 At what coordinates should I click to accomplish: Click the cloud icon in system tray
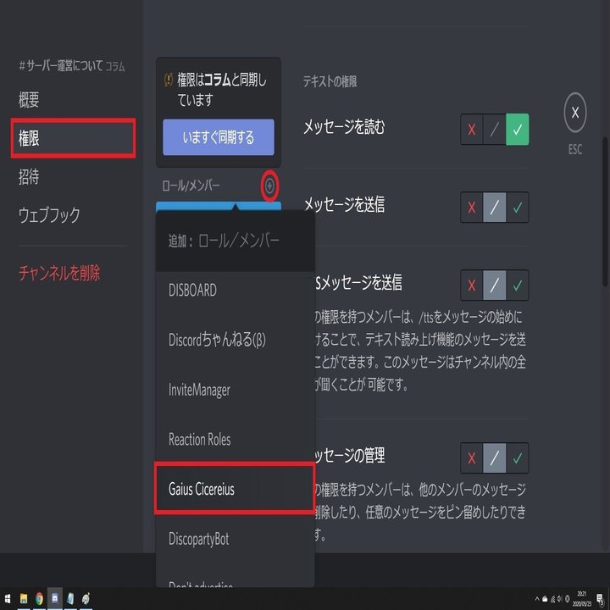pos(545,599)
